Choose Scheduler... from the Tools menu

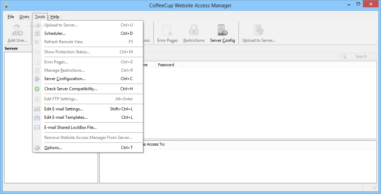pos(88,33)
